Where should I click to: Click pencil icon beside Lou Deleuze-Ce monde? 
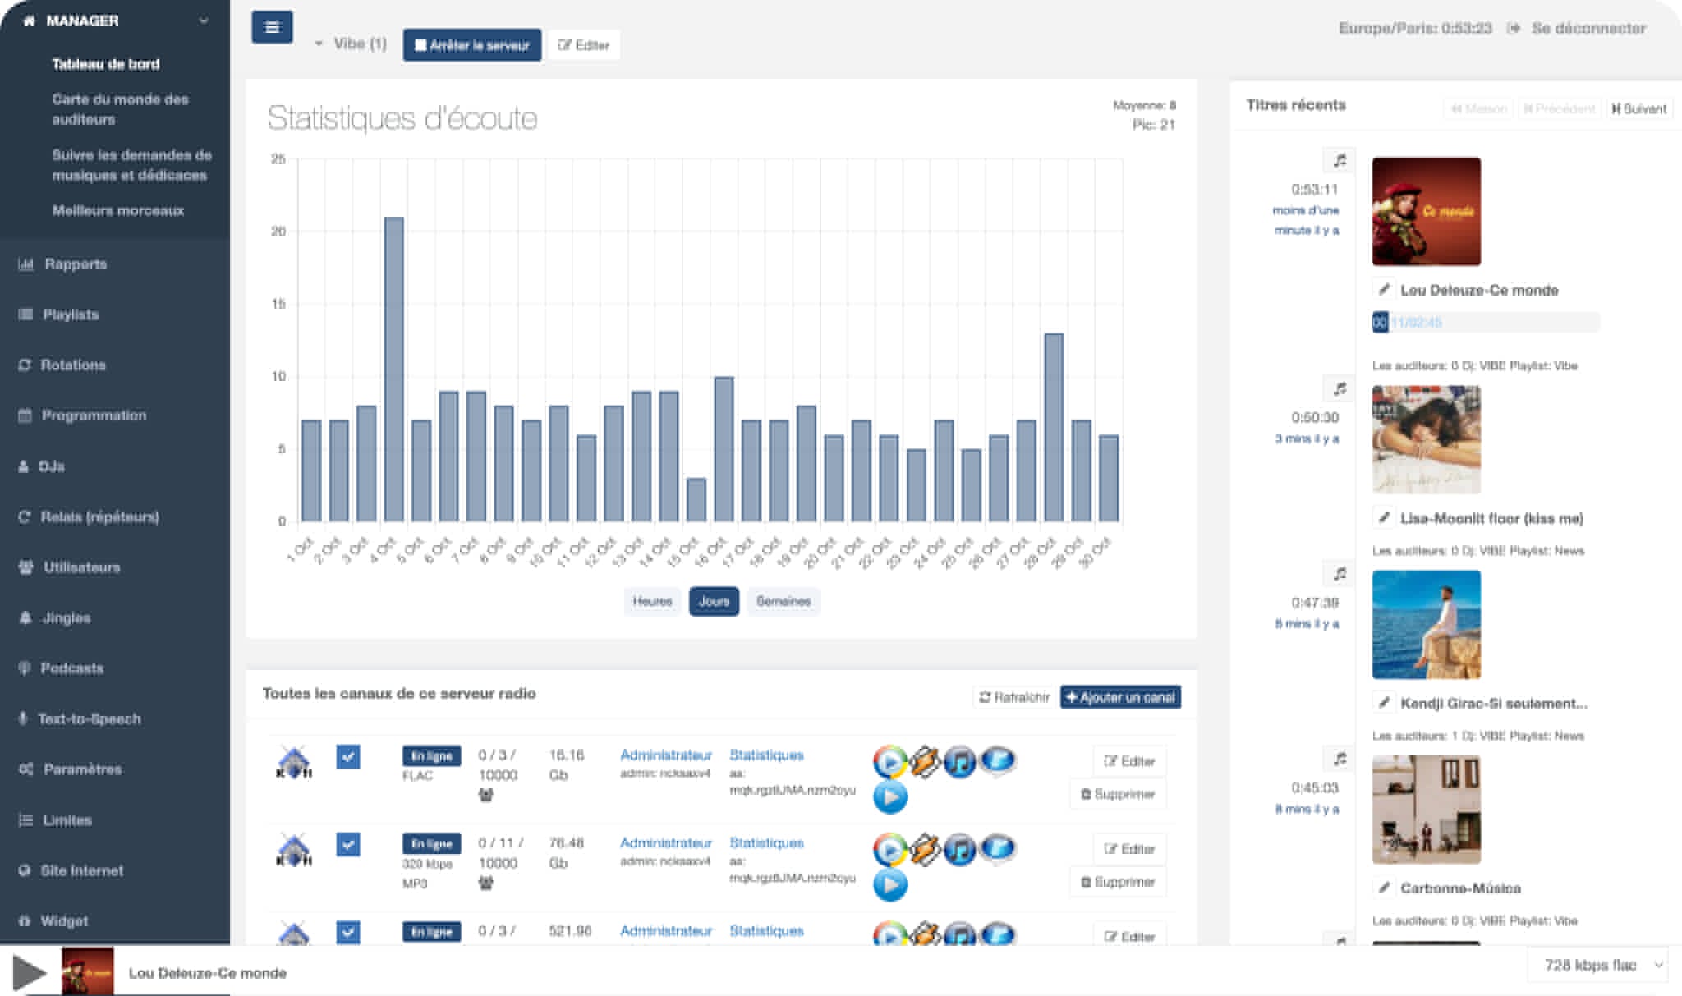(1384, 290)
